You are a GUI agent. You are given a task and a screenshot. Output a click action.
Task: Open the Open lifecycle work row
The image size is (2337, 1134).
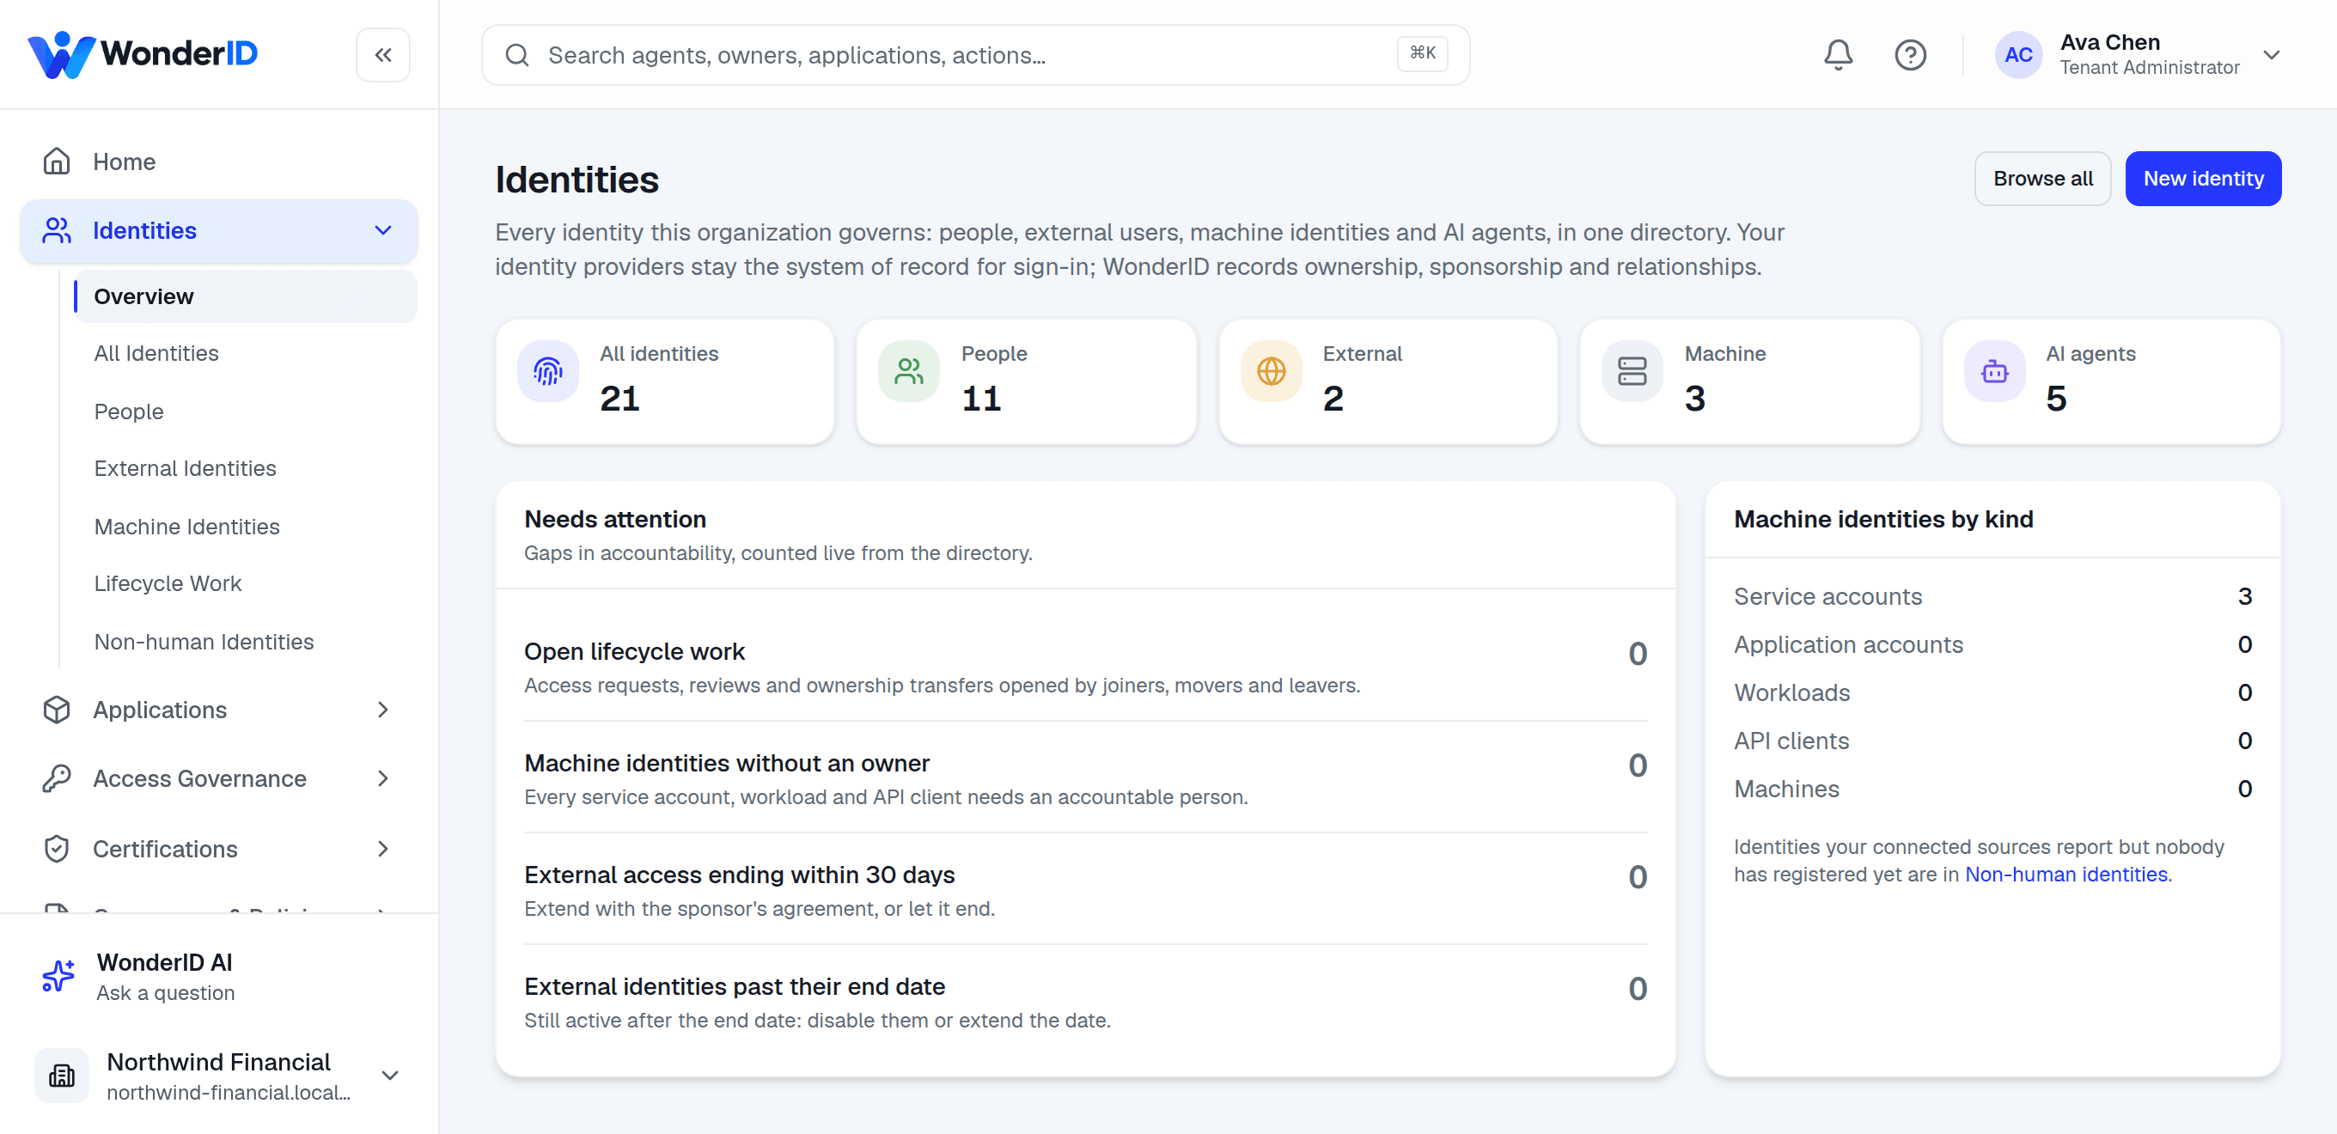pyautogui.click(x=1085, y=666)
